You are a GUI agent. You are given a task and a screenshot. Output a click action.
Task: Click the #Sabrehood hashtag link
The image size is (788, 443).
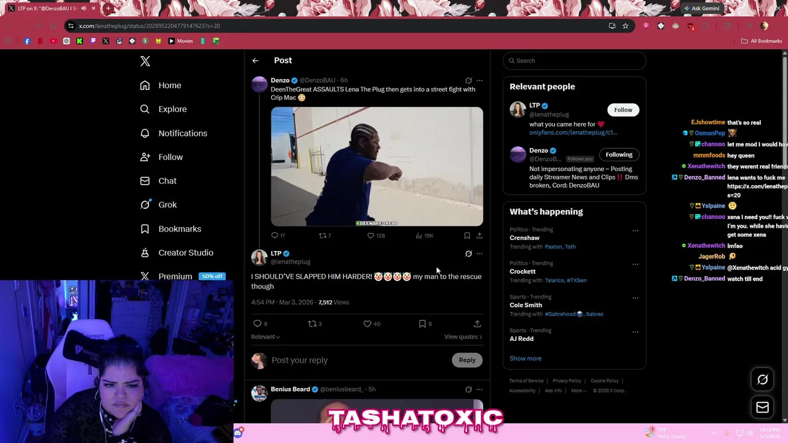coord(563,314)
